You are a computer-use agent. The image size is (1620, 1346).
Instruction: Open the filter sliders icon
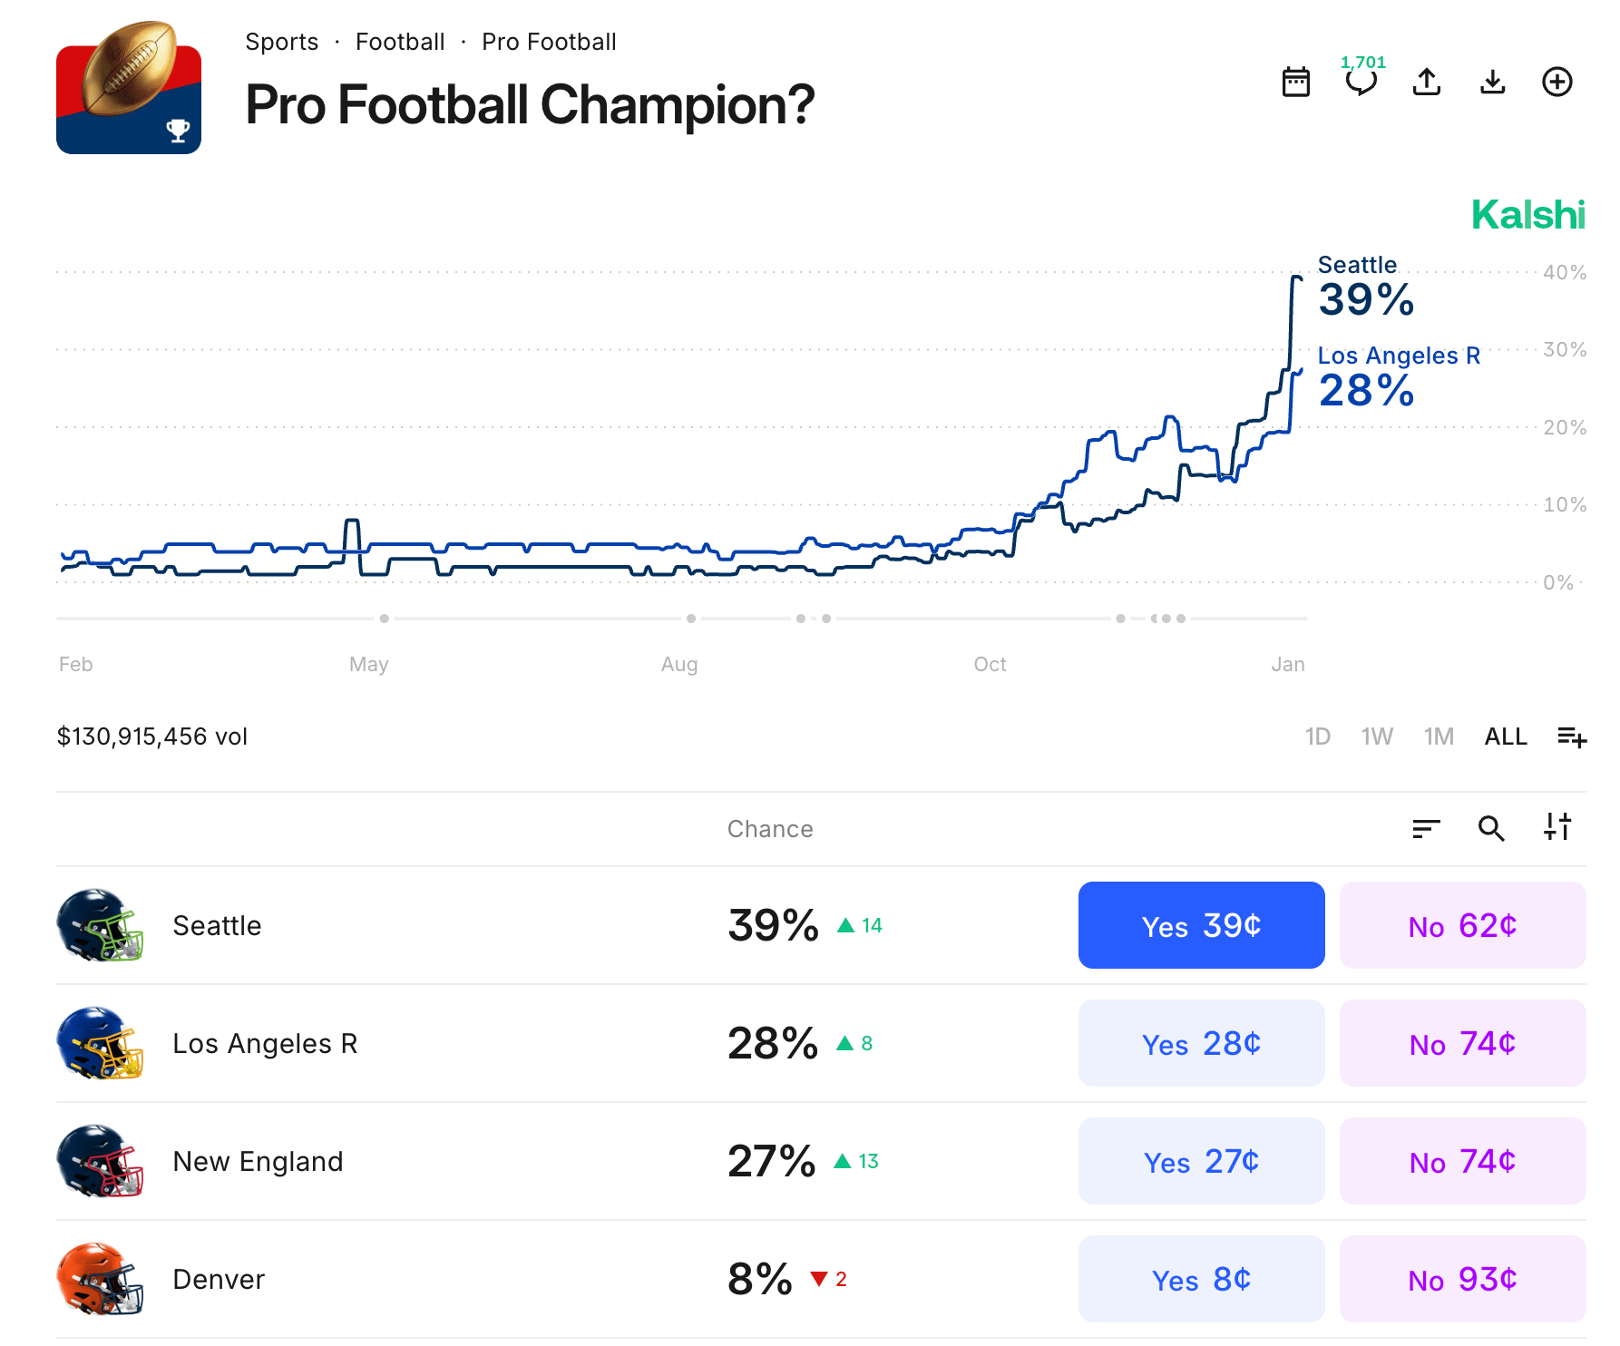coord(1557,826)
